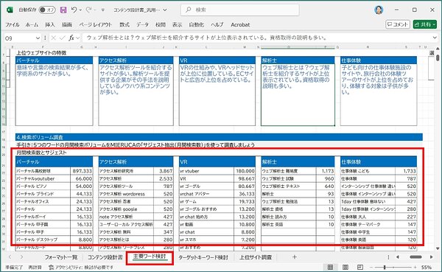Open the 自動化 ribbon tab

tap(197, 25)
